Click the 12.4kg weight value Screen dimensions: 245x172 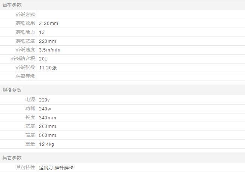pyautogui.click(x=46, y=144)
